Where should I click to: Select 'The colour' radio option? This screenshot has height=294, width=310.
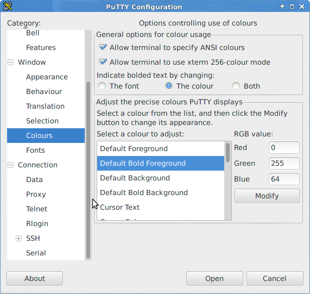(x=169, y=86)
